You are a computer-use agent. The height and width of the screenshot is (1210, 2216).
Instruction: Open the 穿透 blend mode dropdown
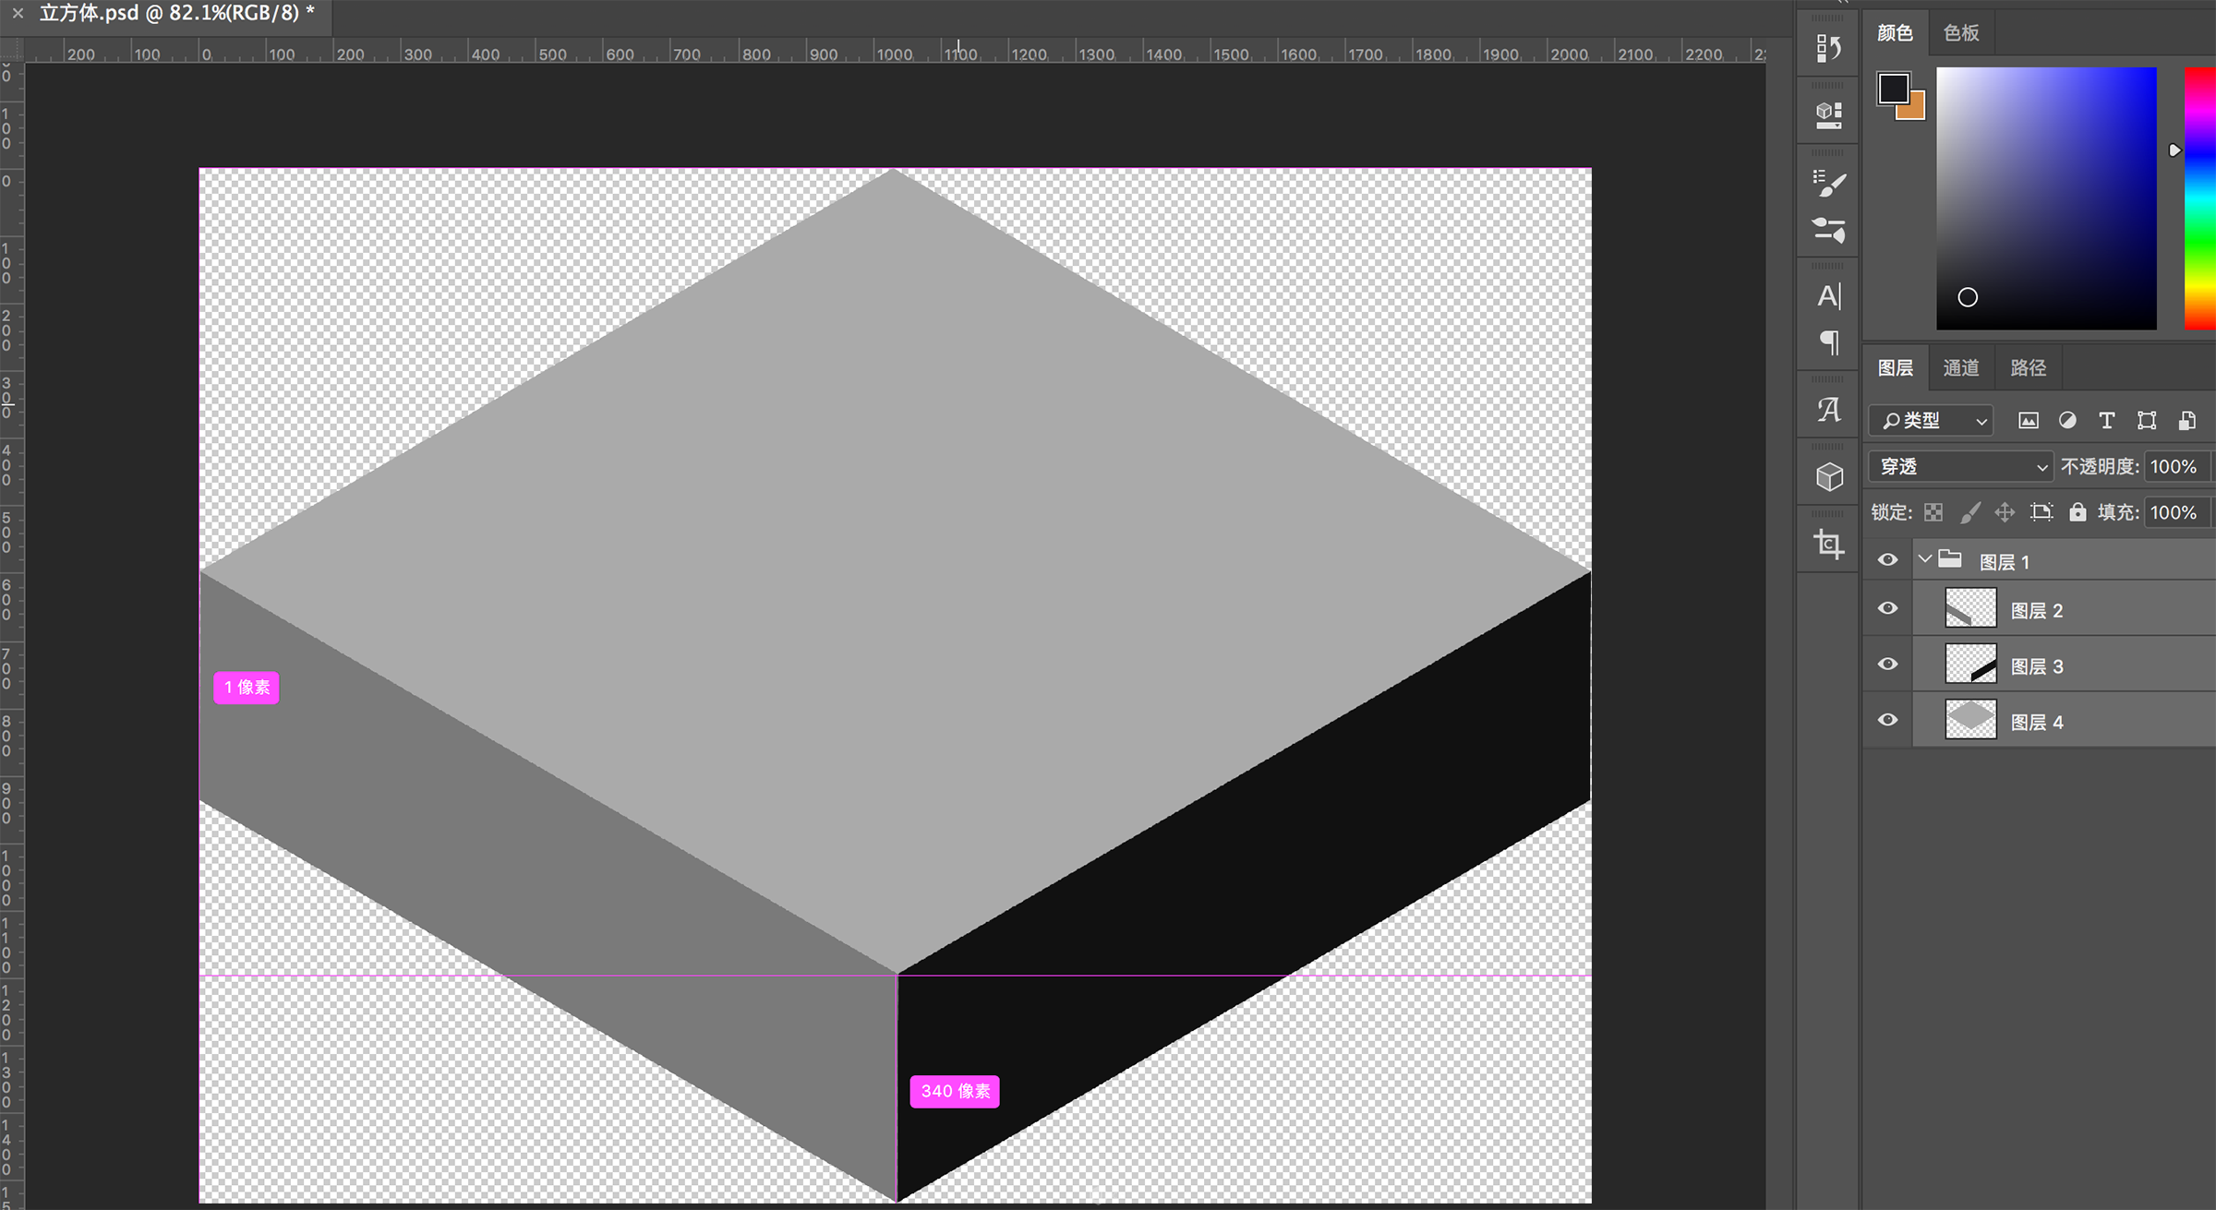(1960, 467)
